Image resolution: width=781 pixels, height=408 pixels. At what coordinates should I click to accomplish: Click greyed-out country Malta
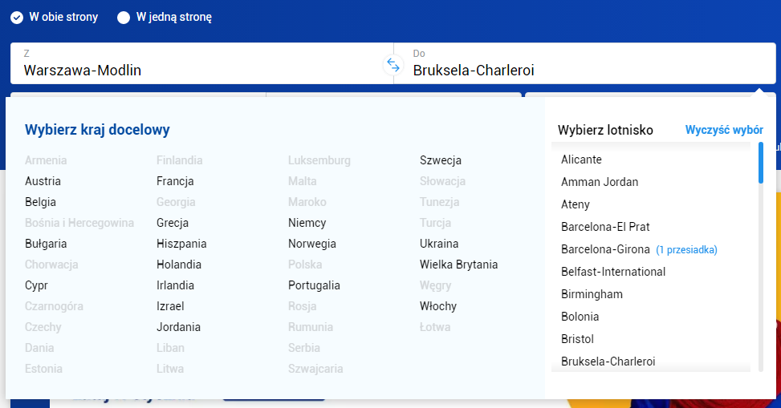(303, 181)
